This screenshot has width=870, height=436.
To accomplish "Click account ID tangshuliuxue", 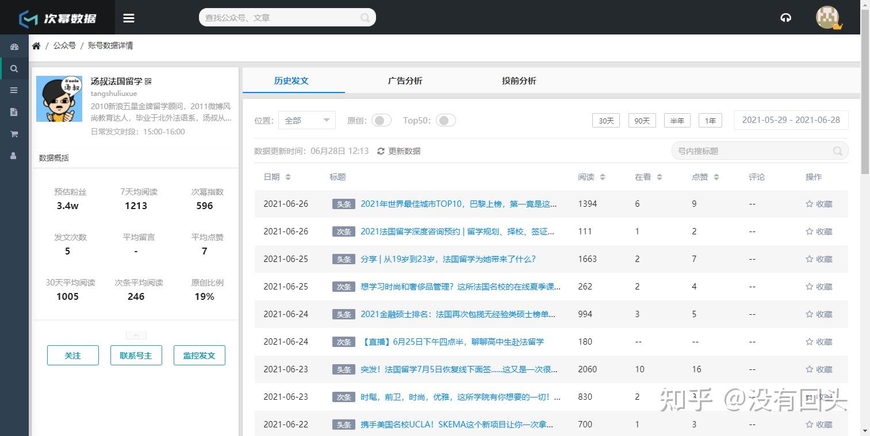I will [x=114, y=93].
